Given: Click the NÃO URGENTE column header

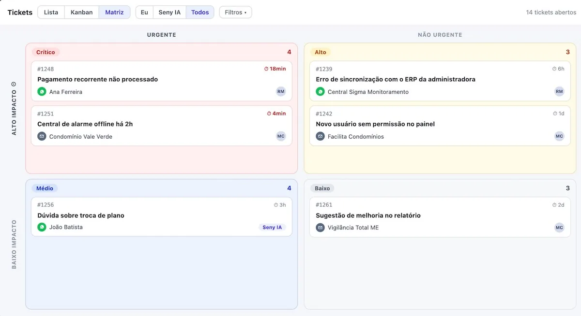Looking at the screenshot, I should coord(440,35).
